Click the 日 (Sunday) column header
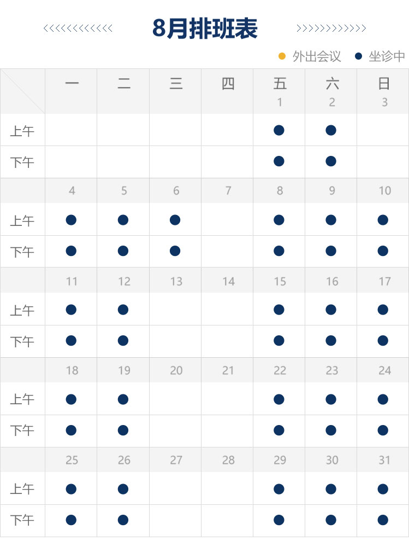 [x=384, y=84]
